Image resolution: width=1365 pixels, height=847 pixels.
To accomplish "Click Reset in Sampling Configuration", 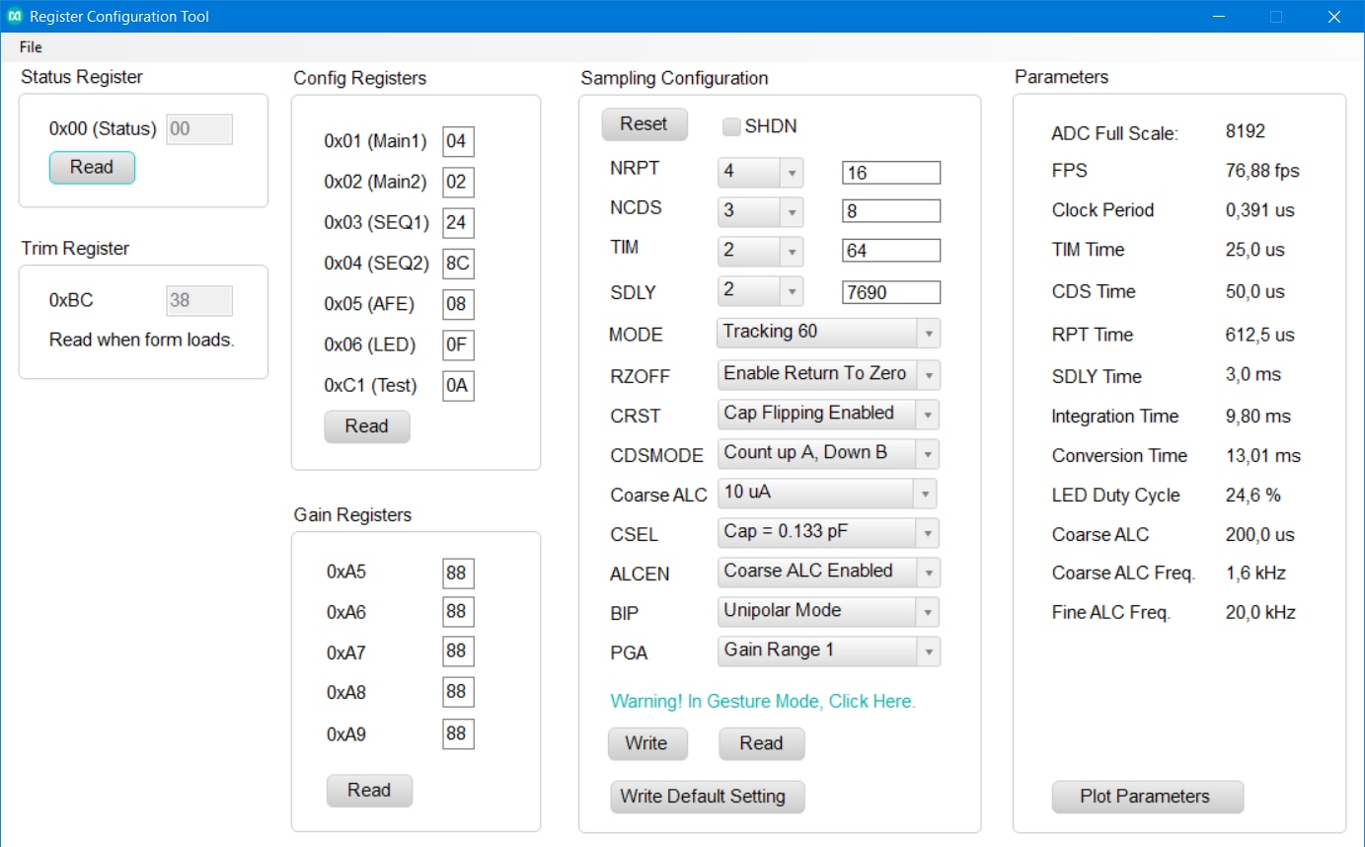I will coord(644,124).
